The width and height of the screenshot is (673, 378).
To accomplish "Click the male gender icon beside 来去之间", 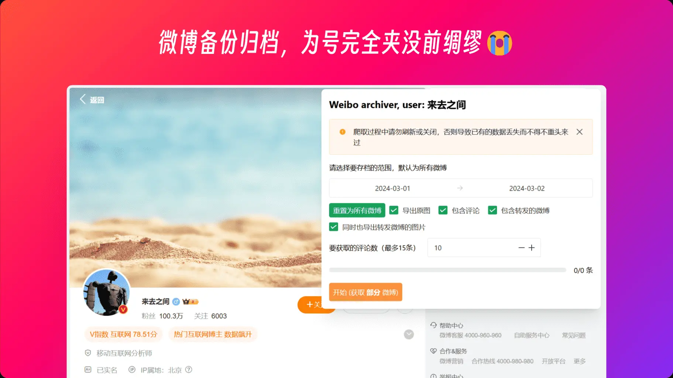I will pyautogui.click(x=176, y=302).
